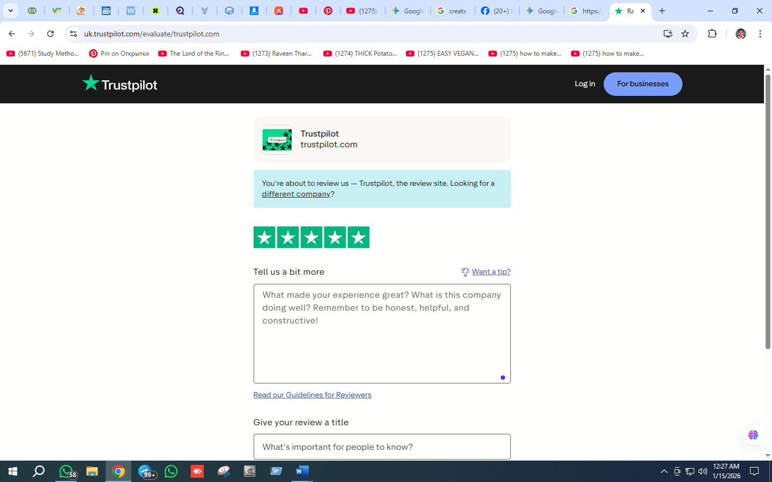Image resolution: width=772 pixels, height=482 pixels.
Task: Install app icon in the address bar
Action: [x=668, y=34]
